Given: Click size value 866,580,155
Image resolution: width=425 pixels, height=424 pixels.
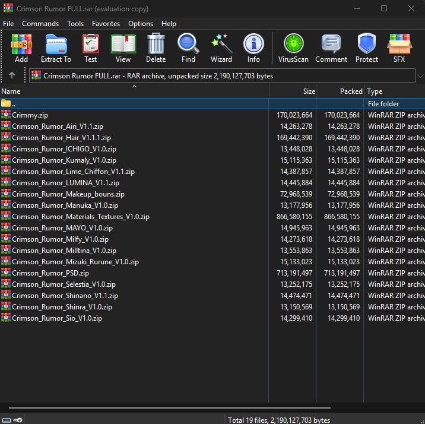Looking at the screenshot, I should click(294, 217).
